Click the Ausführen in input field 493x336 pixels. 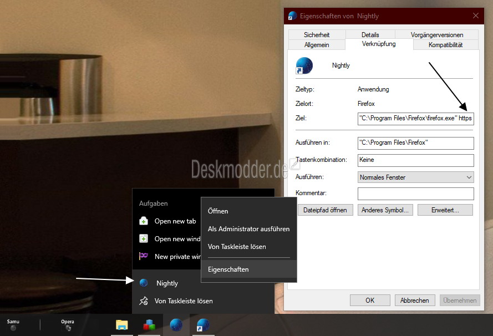[x=416, y=143]
